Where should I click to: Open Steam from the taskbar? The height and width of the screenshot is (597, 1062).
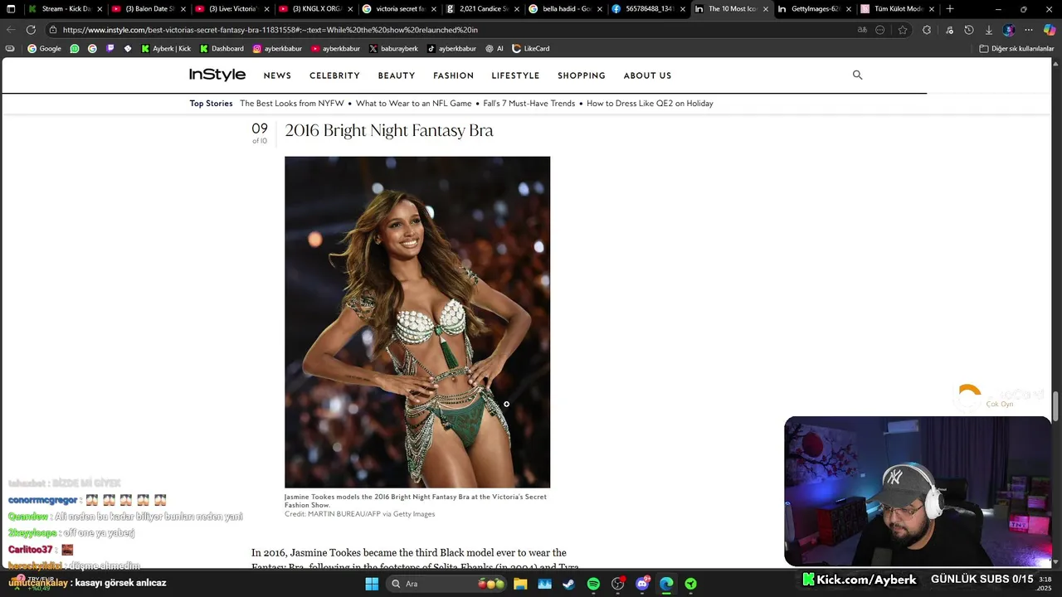click(x=568, y=584)
